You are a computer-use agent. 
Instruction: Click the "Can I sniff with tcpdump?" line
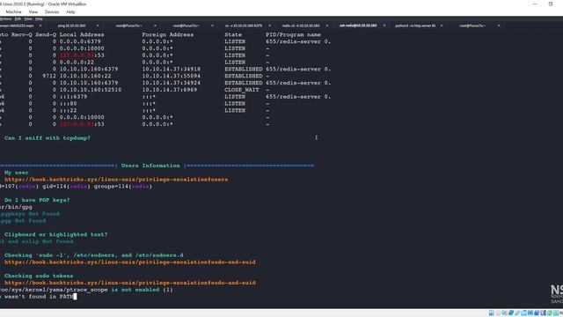pyautogui.click(x=48, y=138)
